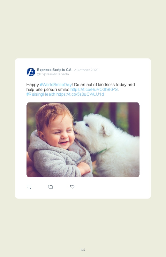Follow the t.co/5s0uCWLU1d link
Image resolution: width=166 pixels, height=257 pixels.
click(x=80, y=94)
